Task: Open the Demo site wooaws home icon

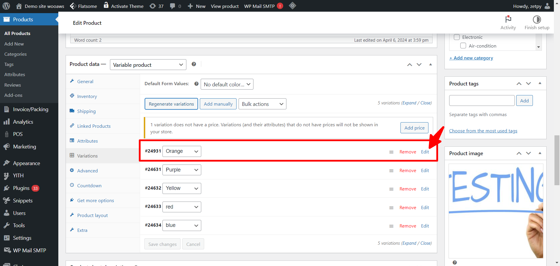Action: pos(19,6)
